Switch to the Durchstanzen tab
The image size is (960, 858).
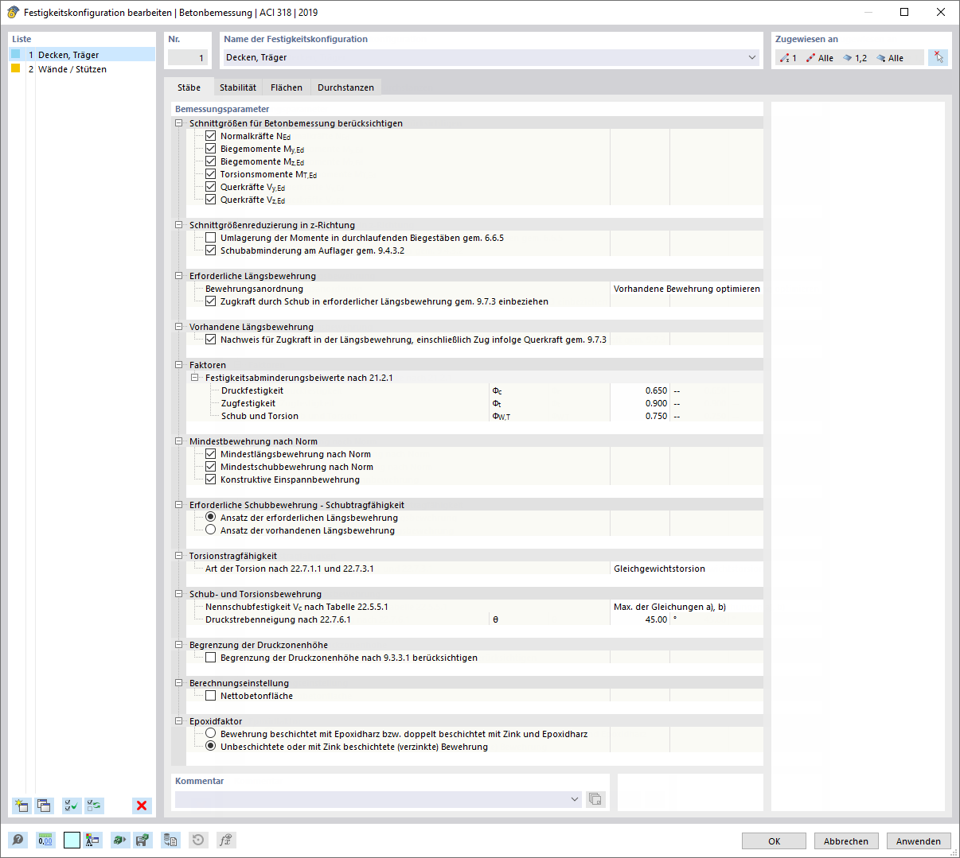point(345,87)
